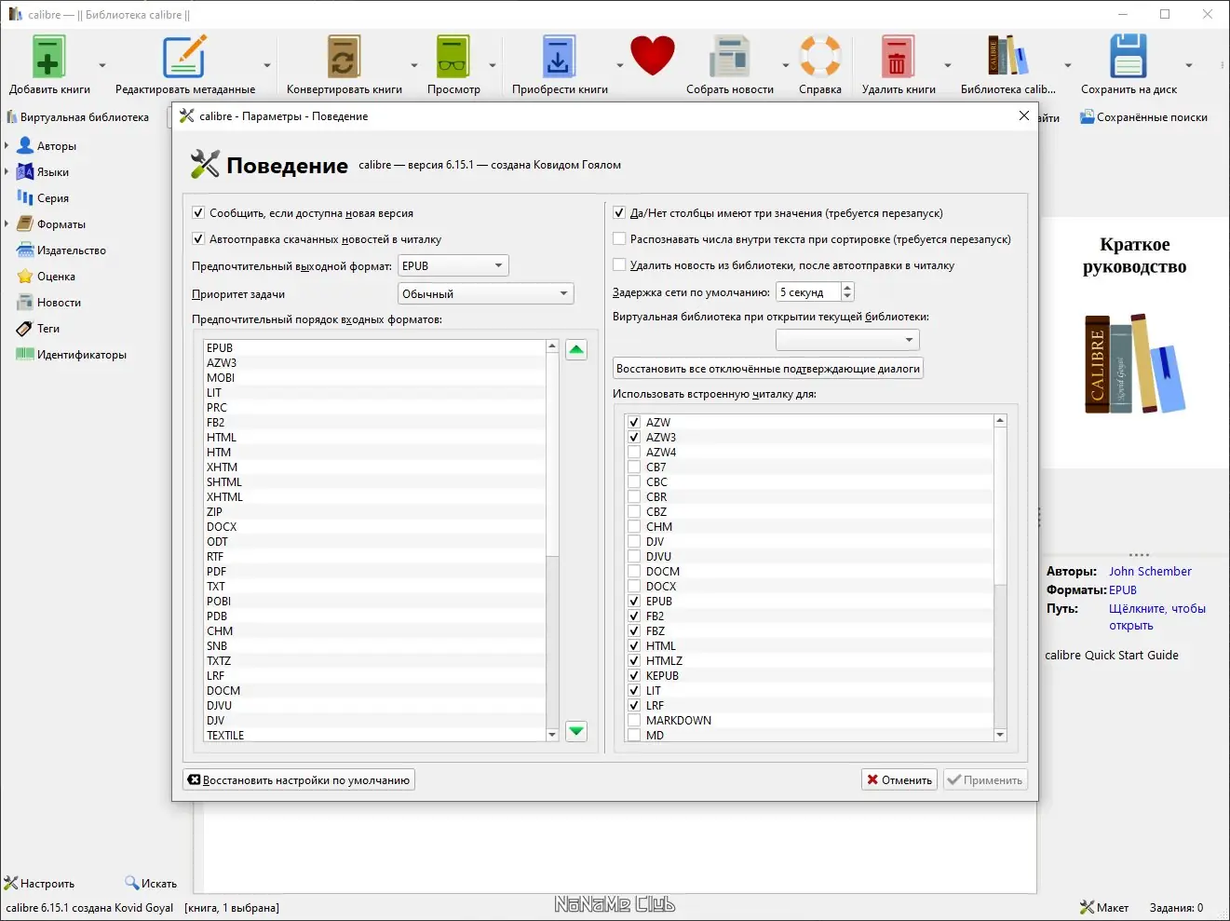Viewport: 1230px width, 921px height.
Task: Open Help lifebuoy icon
Action: tap(820, 57)
